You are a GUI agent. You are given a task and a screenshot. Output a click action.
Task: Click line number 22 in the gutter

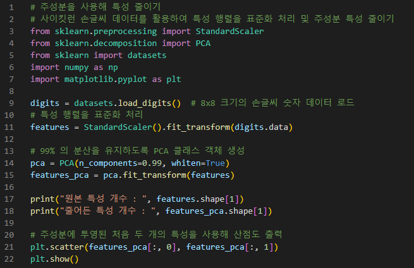[9, 259]
